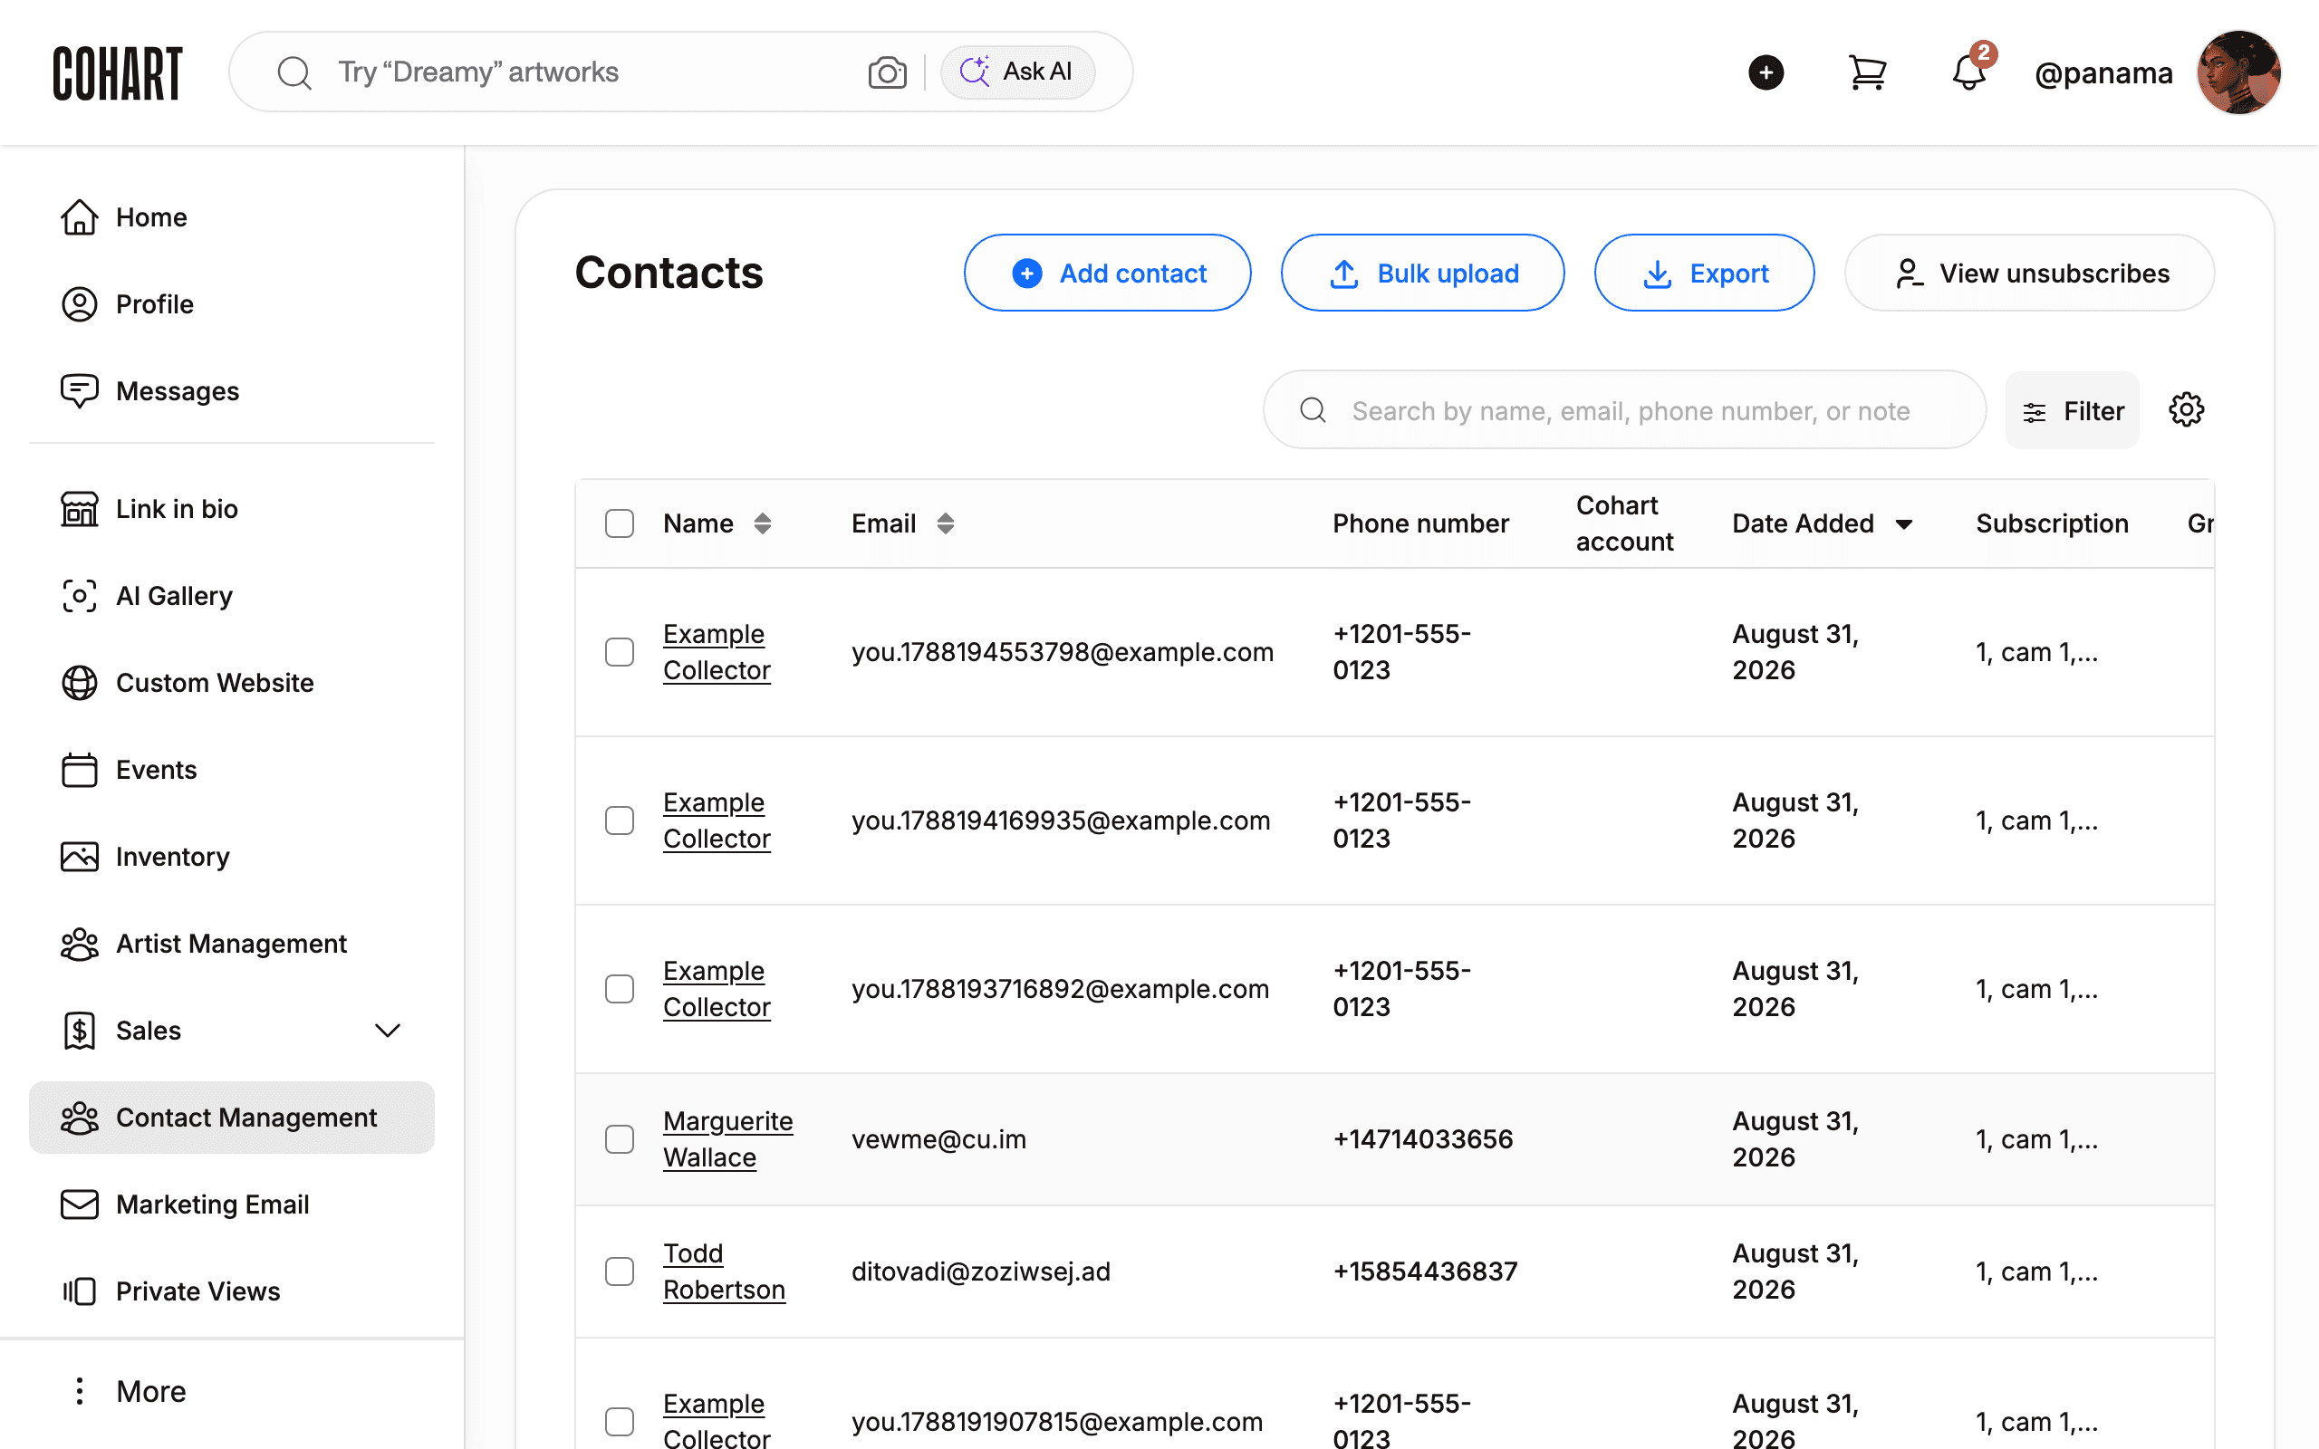Click Phone number column header
This screenshot has width=2319, height=1449.
point(1420,523)
